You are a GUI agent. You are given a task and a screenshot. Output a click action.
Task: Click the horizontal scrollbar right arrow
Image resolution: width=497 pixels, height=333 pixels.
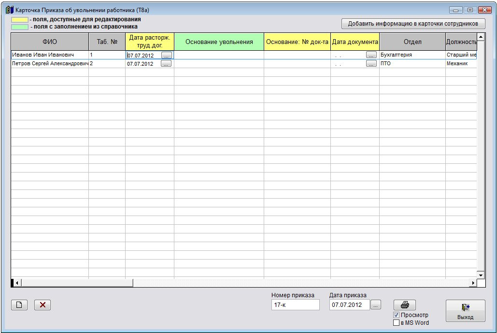tap(473, 283)
